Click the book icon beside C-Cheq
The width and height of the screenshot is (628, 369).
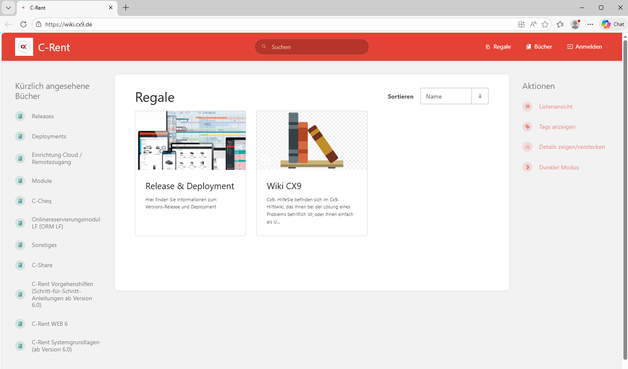tap(20, 201)
